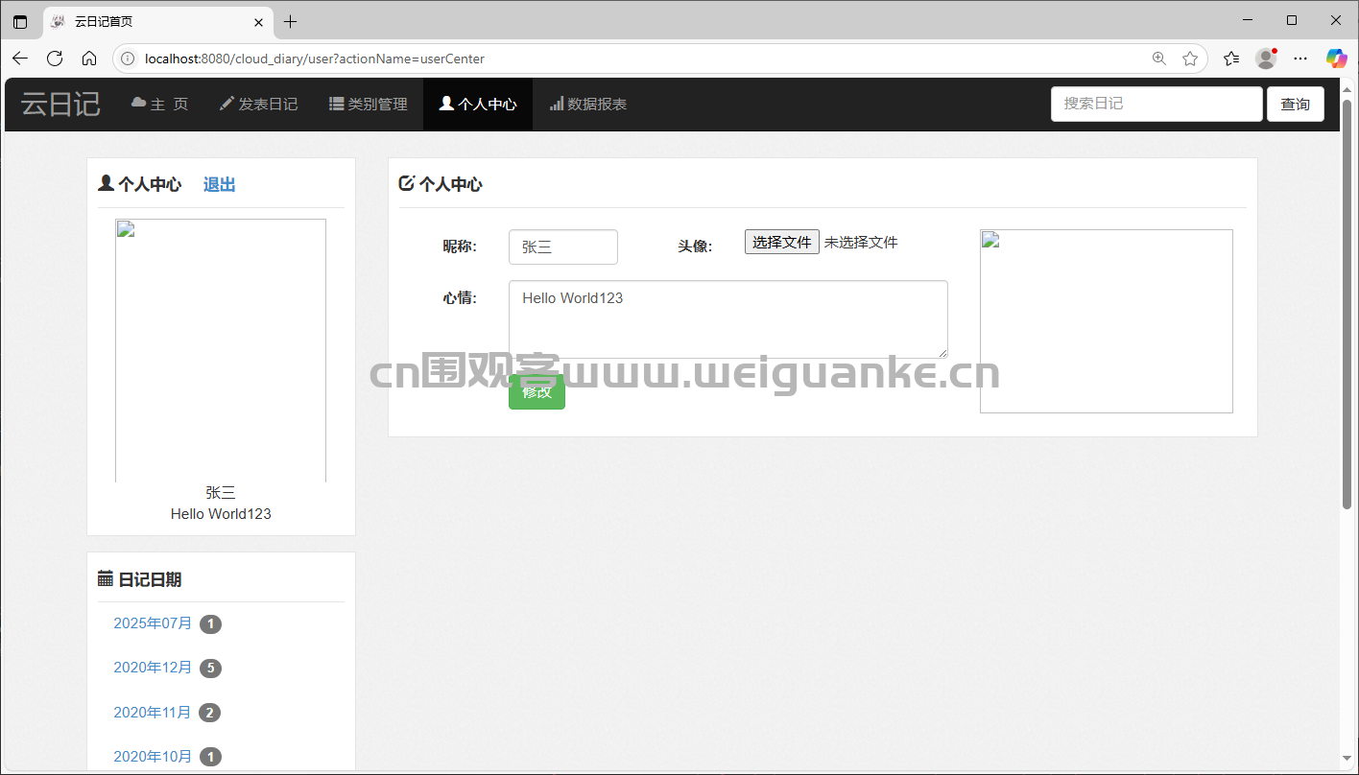
Task: Click the 云日记 brand logo
Action: point(60,104)
